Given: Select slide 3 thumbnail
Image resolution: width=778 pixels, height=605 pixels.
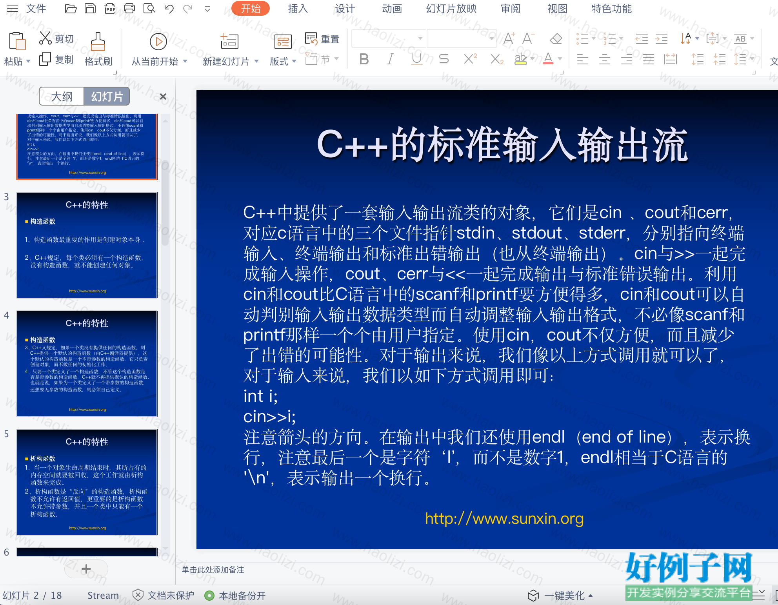Looking at the screenshot, I should pyautogui.click(x=87, y=245).
